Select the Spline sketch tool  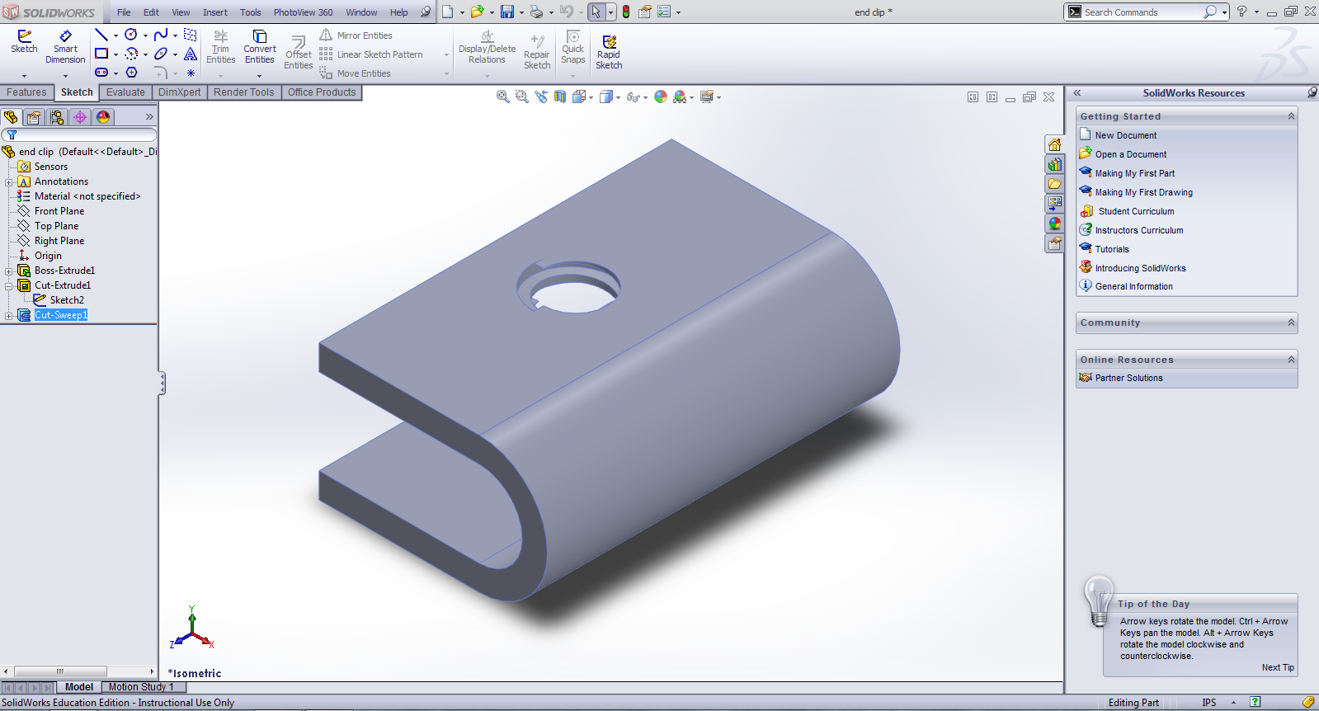click(x=161, y=35)
